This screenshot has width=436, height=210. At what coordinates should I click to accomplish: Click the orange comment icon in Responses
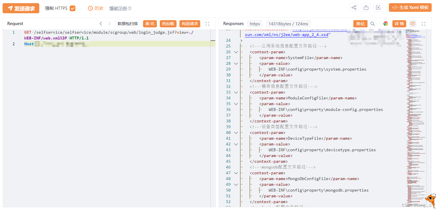tap(413, 24)
